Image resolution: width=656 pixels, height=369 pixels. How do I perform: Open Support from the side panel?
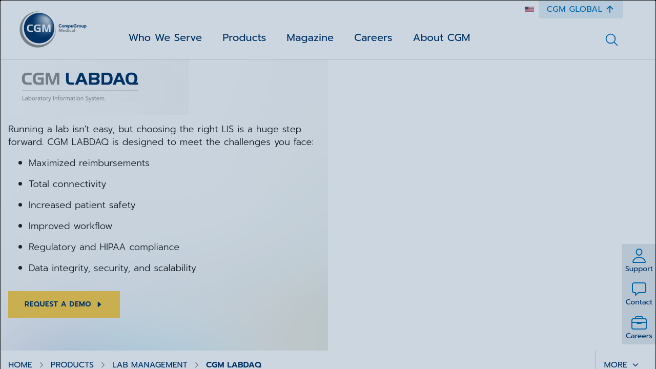pos(639,260)
